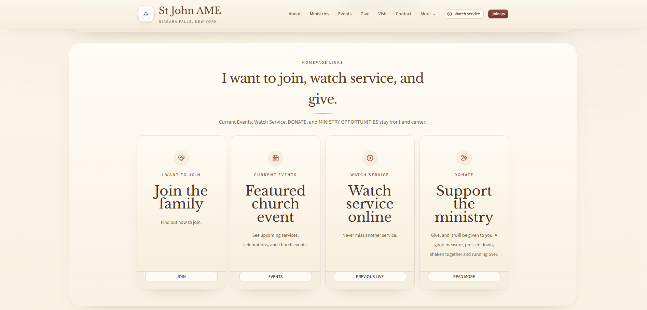This screenshot has width=647, height=310.
Task: Click the DONATE link in the description text
Action: click(297, 122)
